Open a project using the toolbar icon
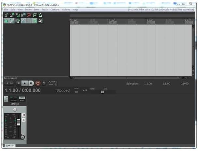The image size is (198, 151). click(x=12, y=15)
